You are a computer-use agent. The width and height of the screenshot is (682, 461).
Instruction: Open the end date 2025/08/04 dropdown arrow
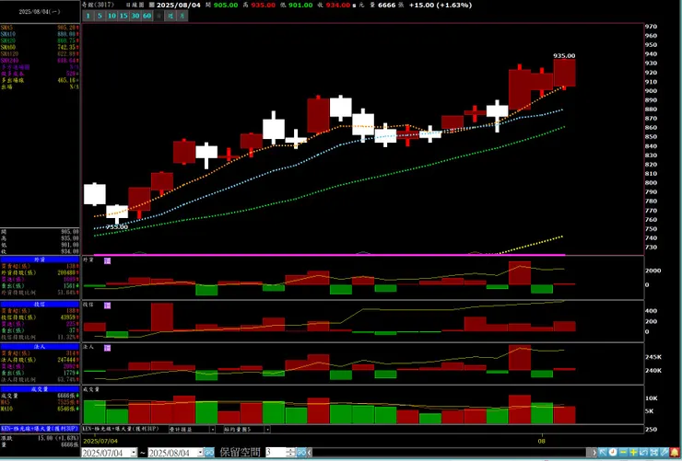[201, 453]
